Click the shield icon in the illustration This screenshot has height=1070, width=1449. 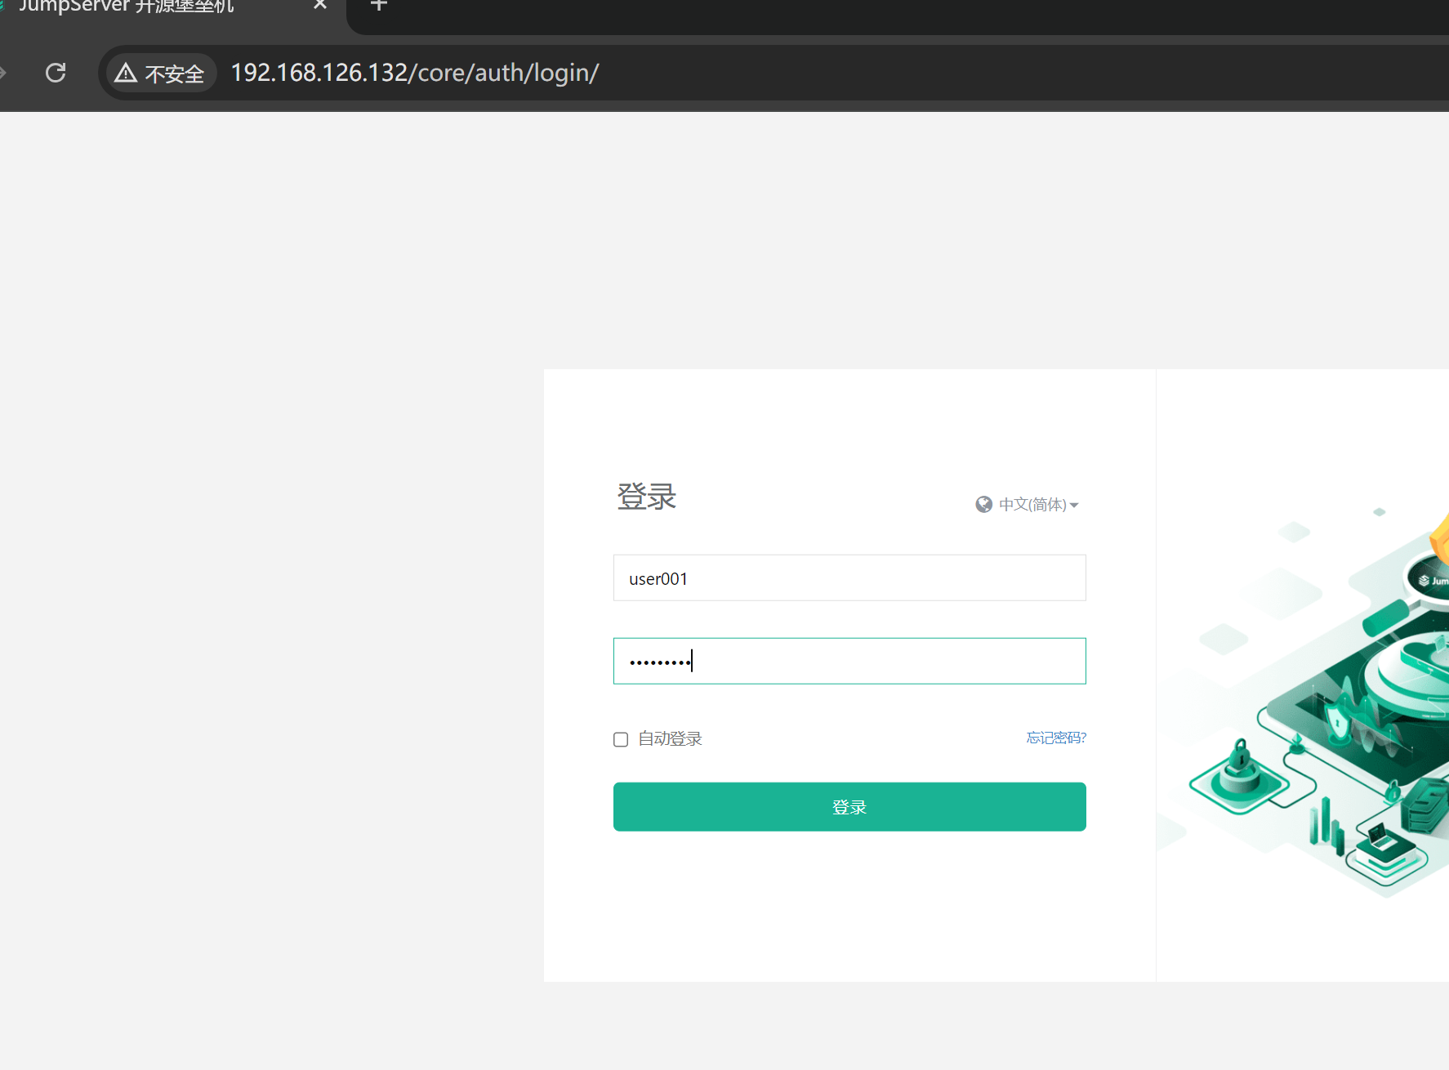click(1336, 721)
